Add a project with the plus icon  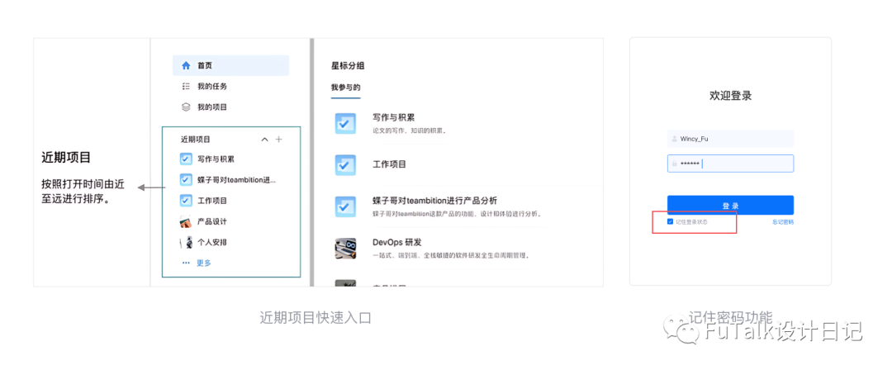pyautogui.click(x=279, y=139)
